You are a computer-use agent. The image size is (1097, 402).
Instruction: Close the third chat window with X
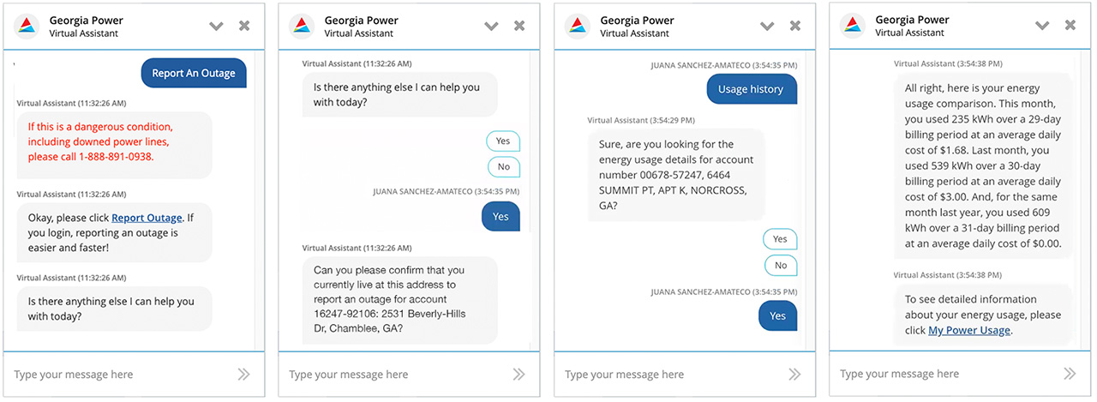point(794,26)
